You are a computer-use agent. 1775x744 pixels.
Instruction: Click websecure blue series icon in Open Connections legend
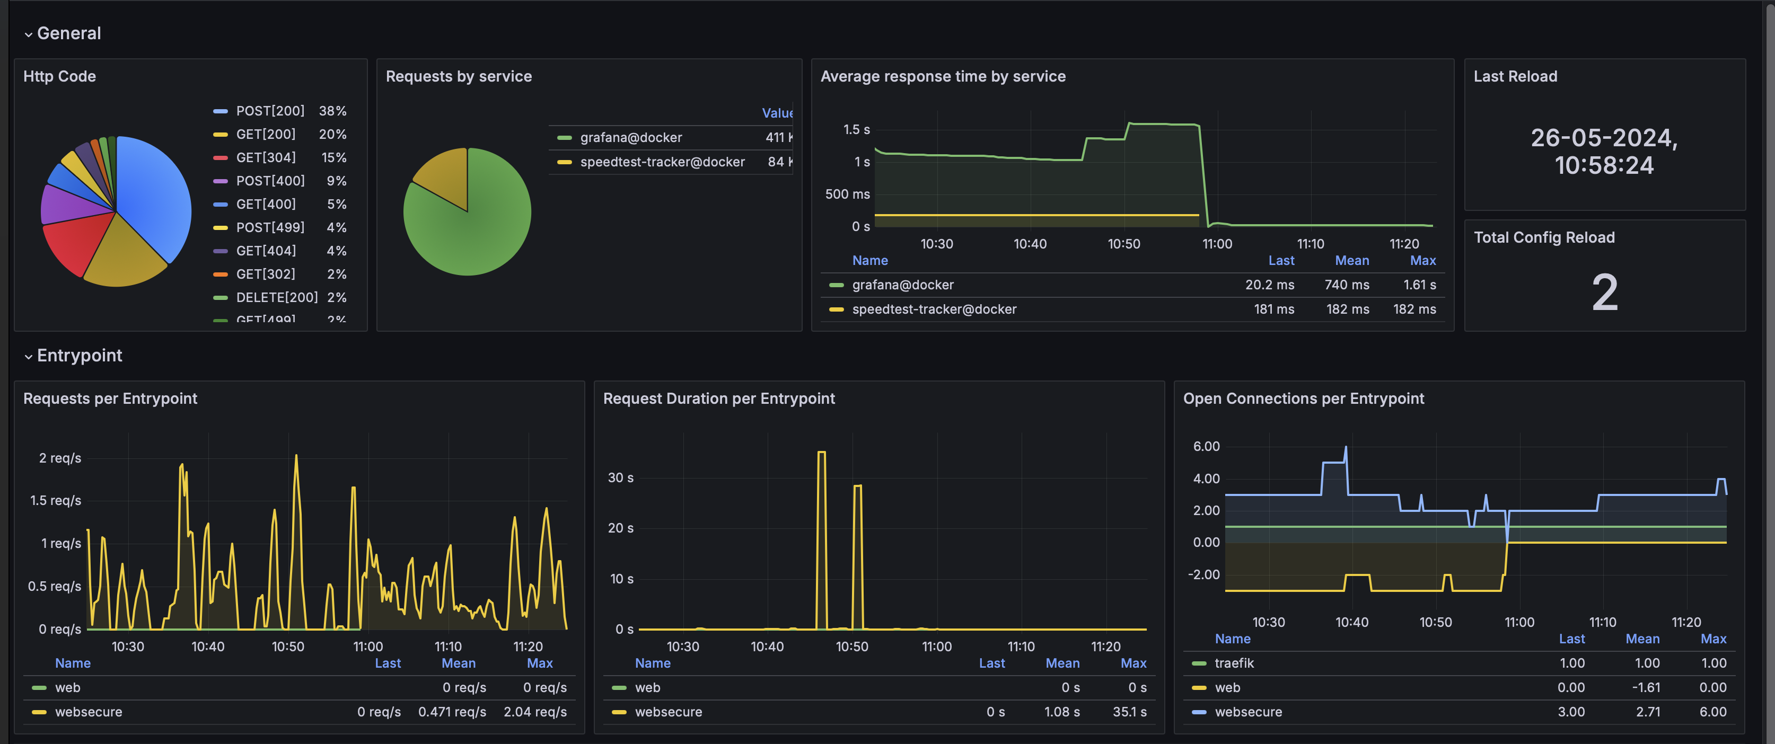point(1199,712)
